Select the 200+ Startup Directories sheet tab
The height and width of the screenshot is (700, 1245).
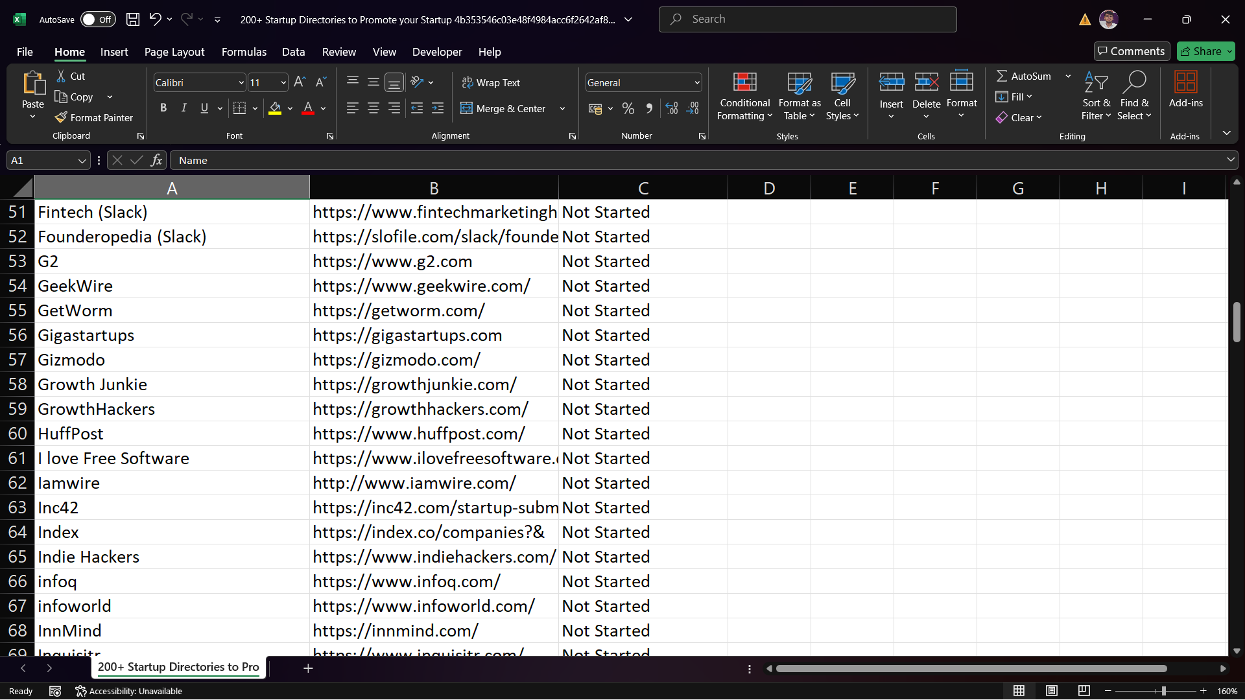(x=178, y=667)
